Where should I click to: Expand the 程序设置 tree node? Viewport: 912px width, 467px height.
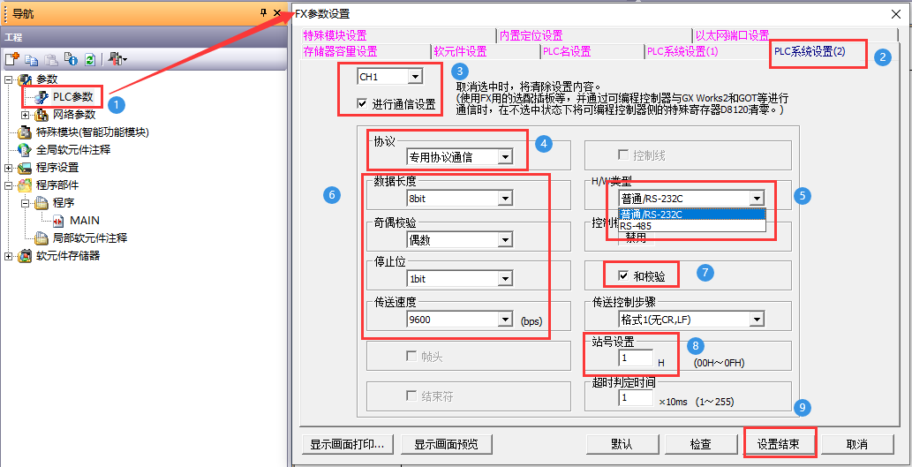click(8, 168)
